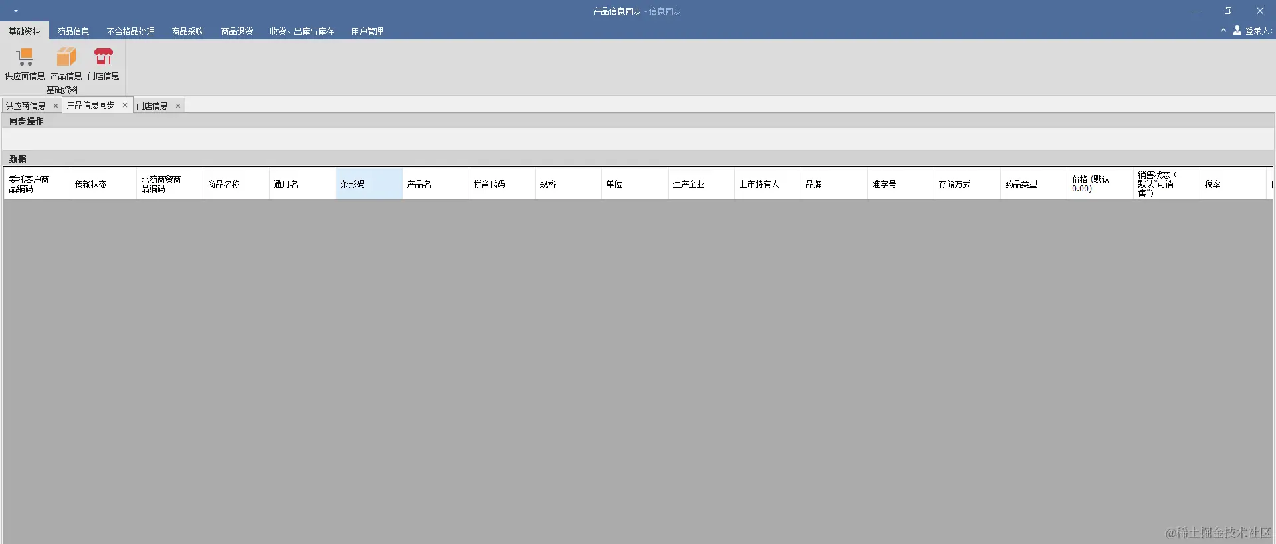Viewport: 1276px width, 544px height.
Task: Open the 收货、出库与库存 ribbon tab
Action: coord(302,31)
